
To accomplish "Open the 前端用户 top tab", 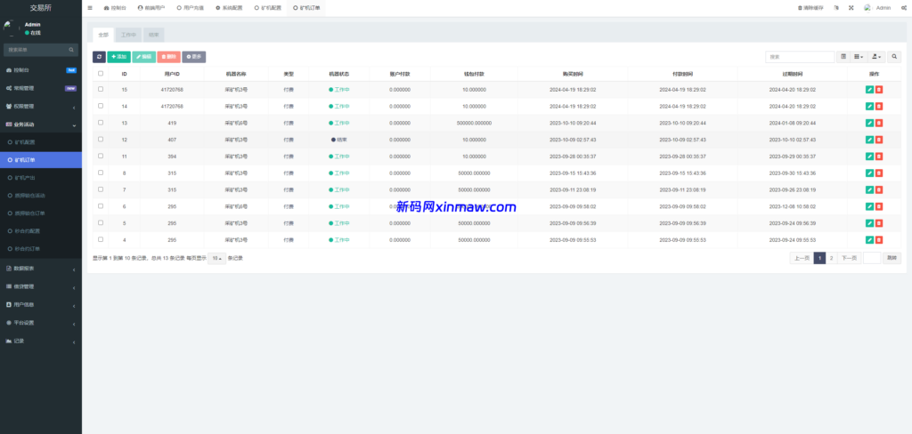I will 151,8.
